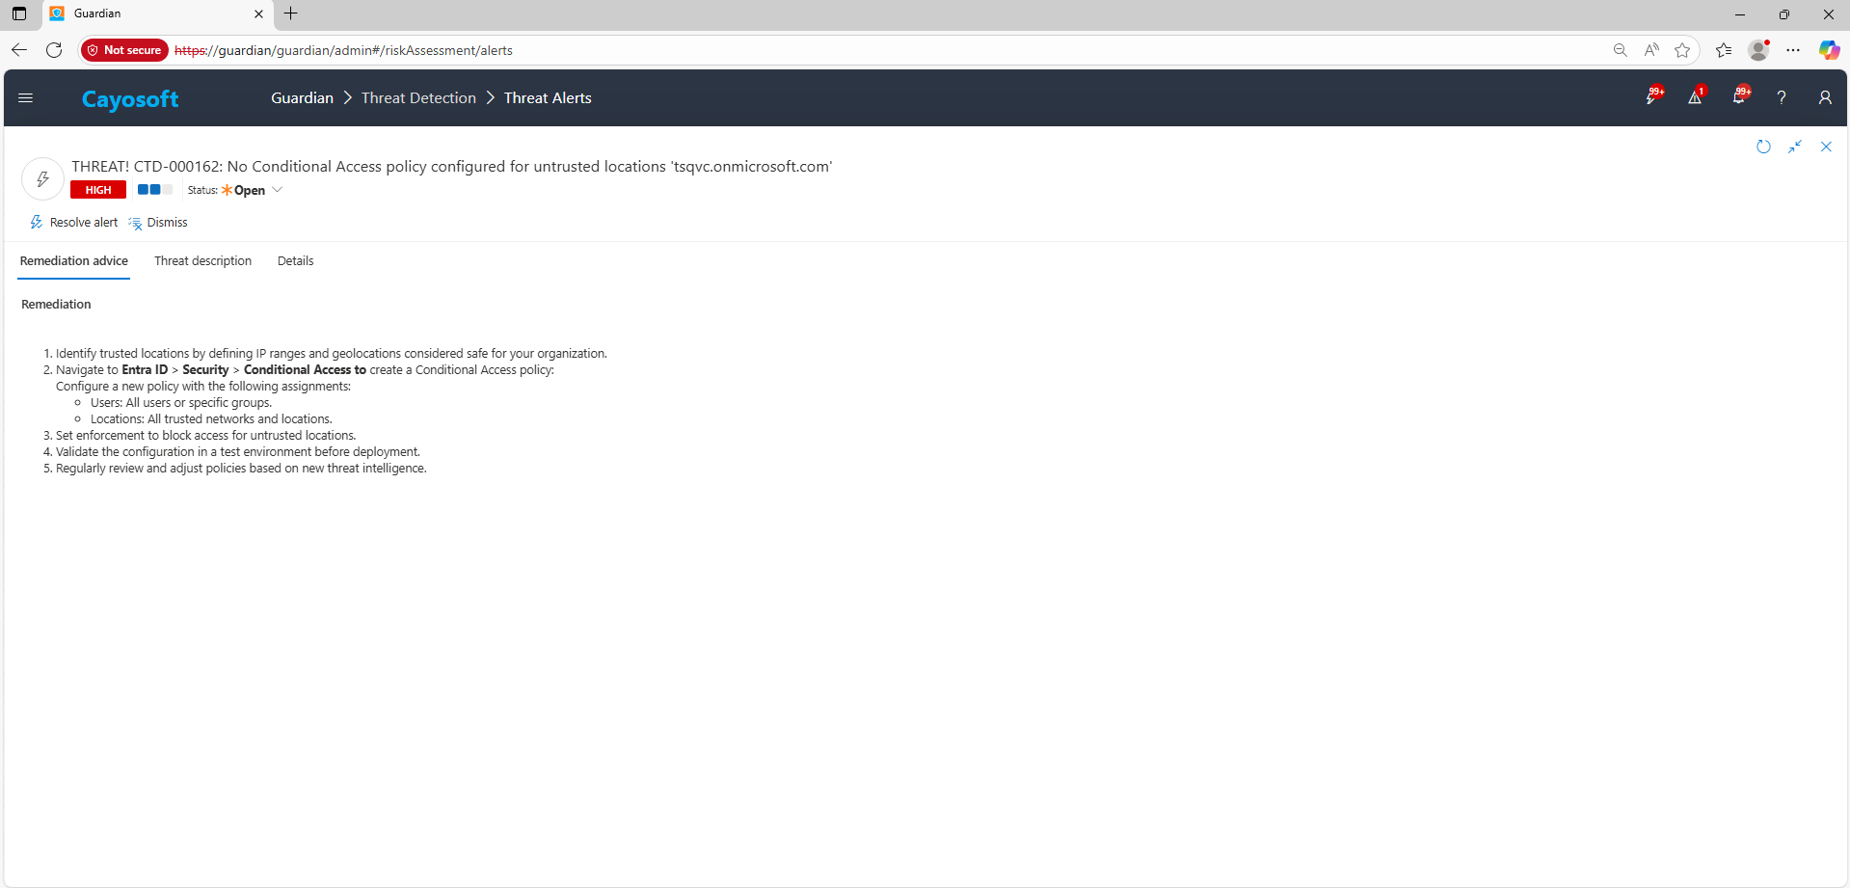Open the hamburger navigation menu
This screenshot has width=1850, height=888.
click(x=26, y=98)
